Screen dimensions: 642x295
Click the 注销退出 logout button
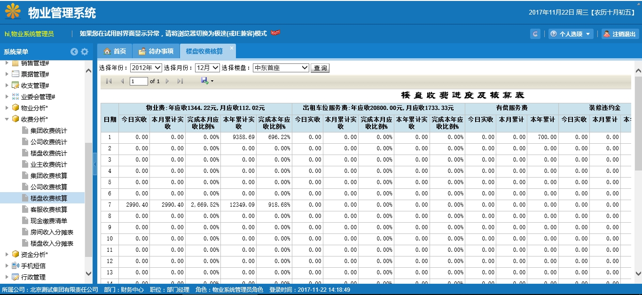click(620, 34)
